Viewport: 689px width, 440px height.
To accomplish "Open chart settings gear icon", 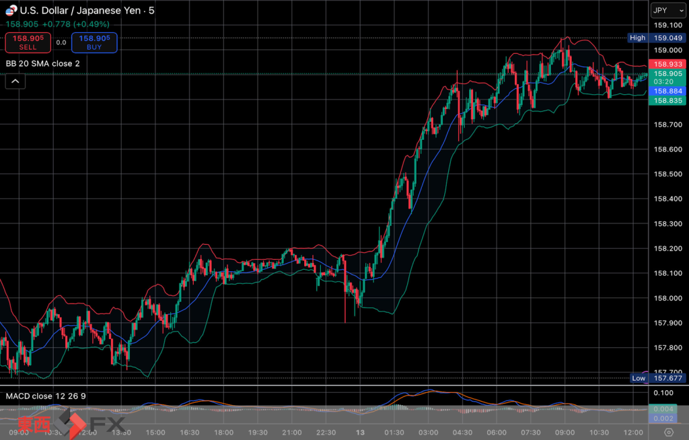I will click(x=668, y=432).
